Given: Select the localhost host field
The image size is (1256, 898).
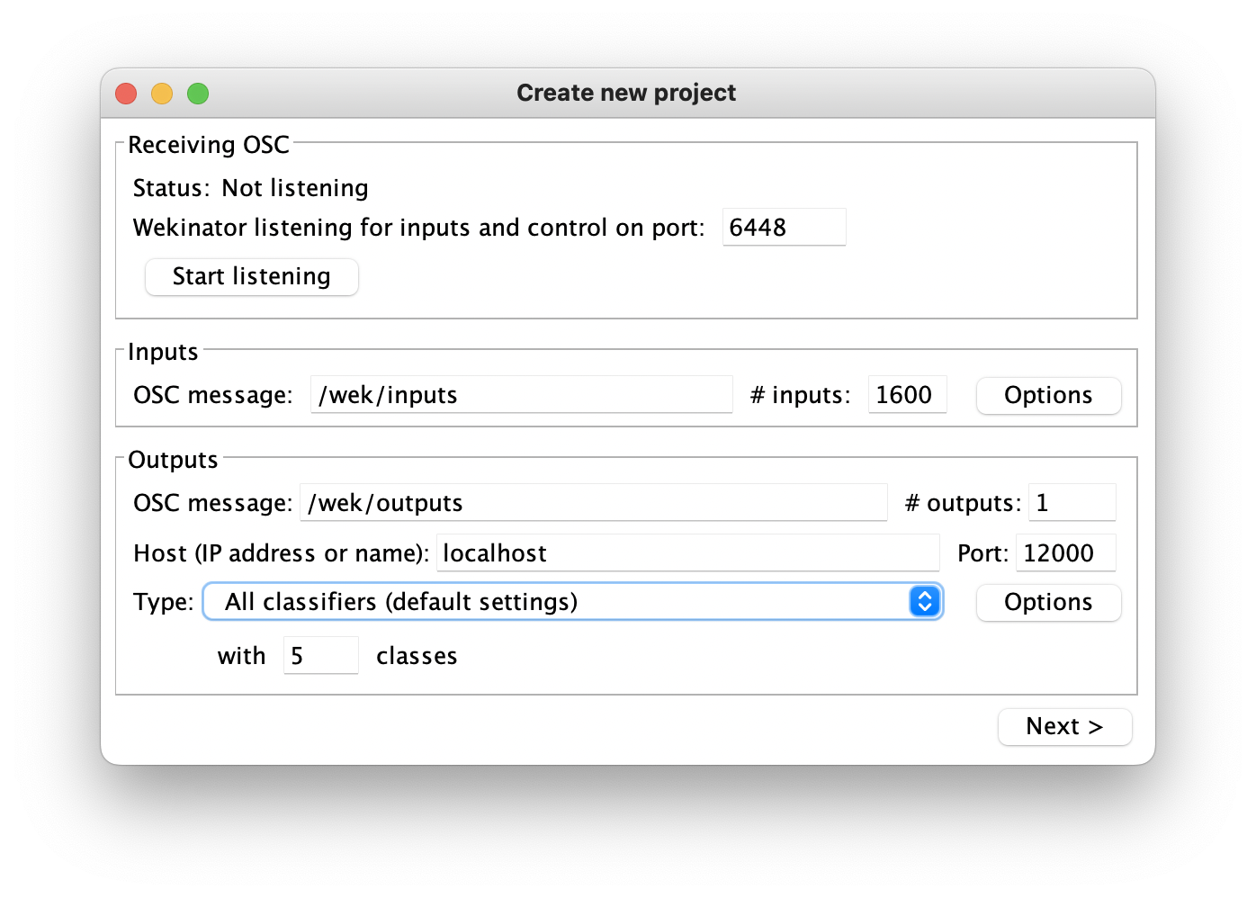Looking at the screenshot, I should click(x=688, y=552).
